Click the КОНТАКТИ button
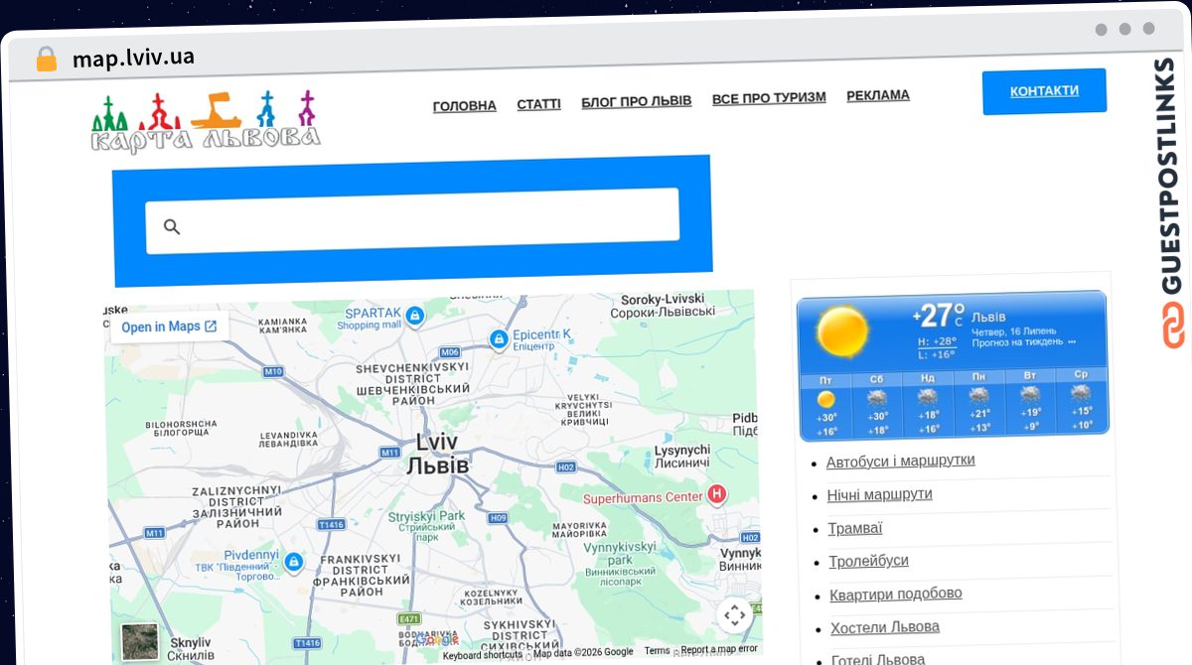The image size is (1192, 665). (1044, 91)
